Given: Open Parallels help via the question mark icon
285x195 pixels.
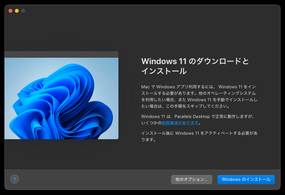Looking at the screenshot, I should tap(15, 179).
